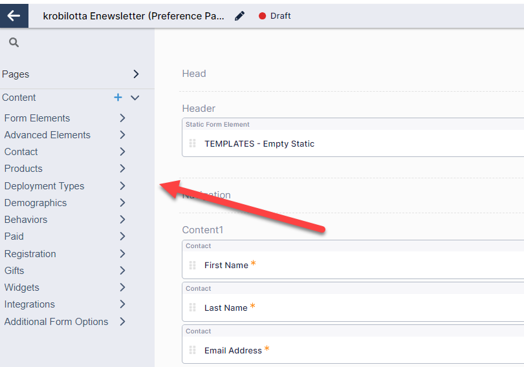Expand the Pages section chevron
This screenshot has width=524, height=367.
[136, 74]
